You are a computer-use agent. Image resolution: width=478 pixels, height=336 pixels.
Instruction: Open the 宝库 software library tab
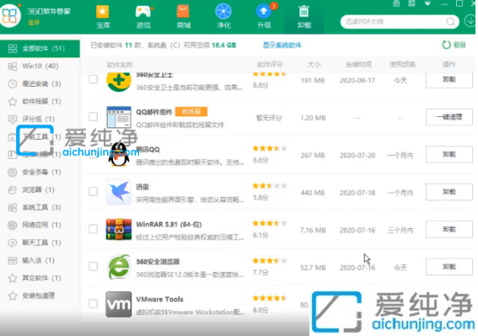(x=103, y=17)
